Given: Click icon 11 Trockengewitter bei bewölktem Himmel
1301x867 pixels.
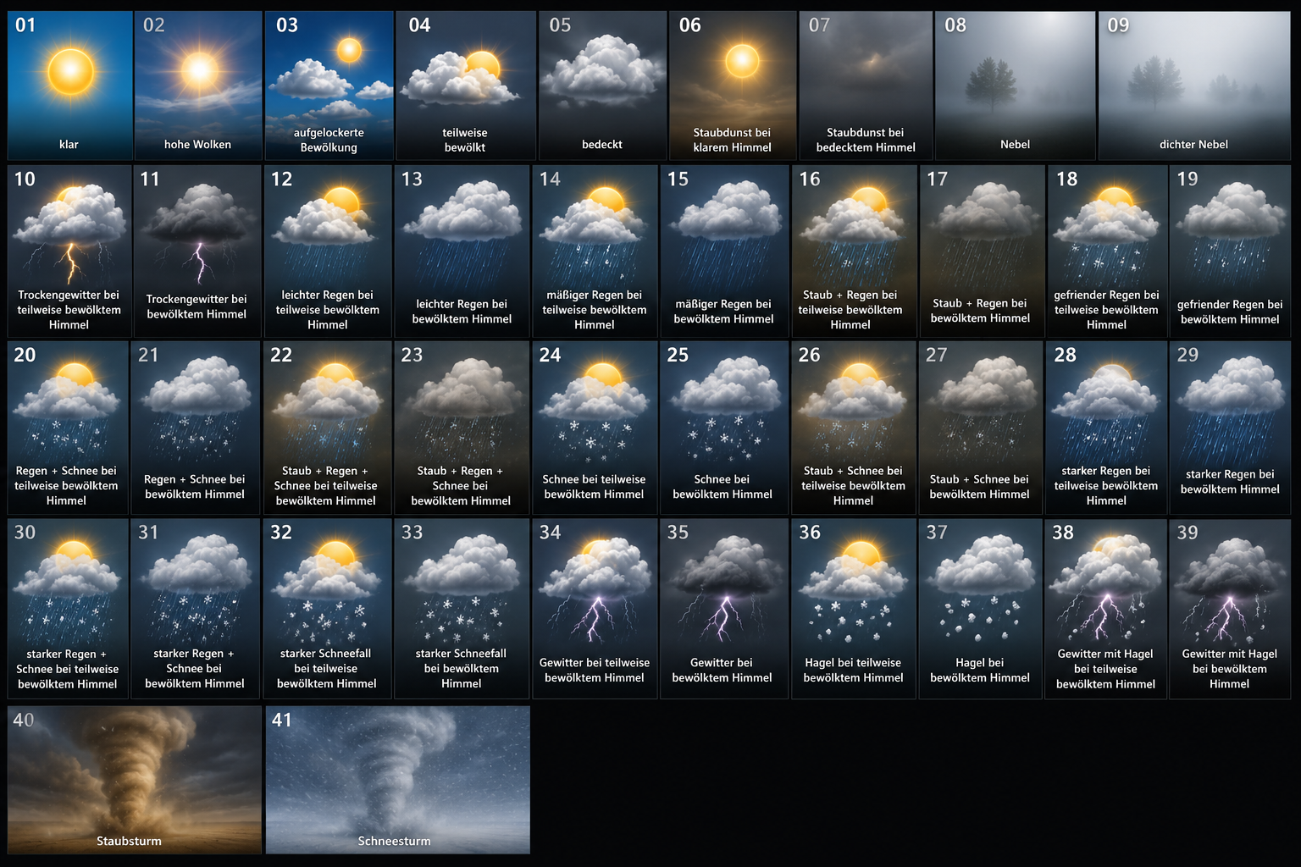Looking at the screenshot, I should (x=197, y=251).
